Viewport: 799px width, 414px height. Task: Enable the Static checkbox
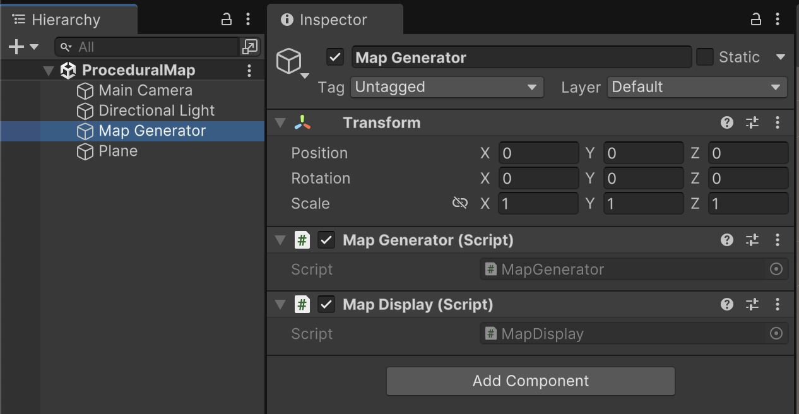click(704, 57)
